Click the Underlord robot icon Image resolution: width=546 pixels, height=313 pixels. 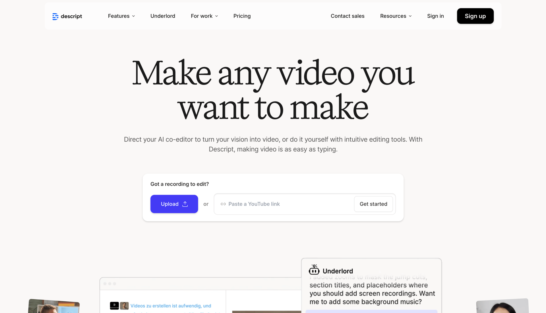click(x=314, y=270)
